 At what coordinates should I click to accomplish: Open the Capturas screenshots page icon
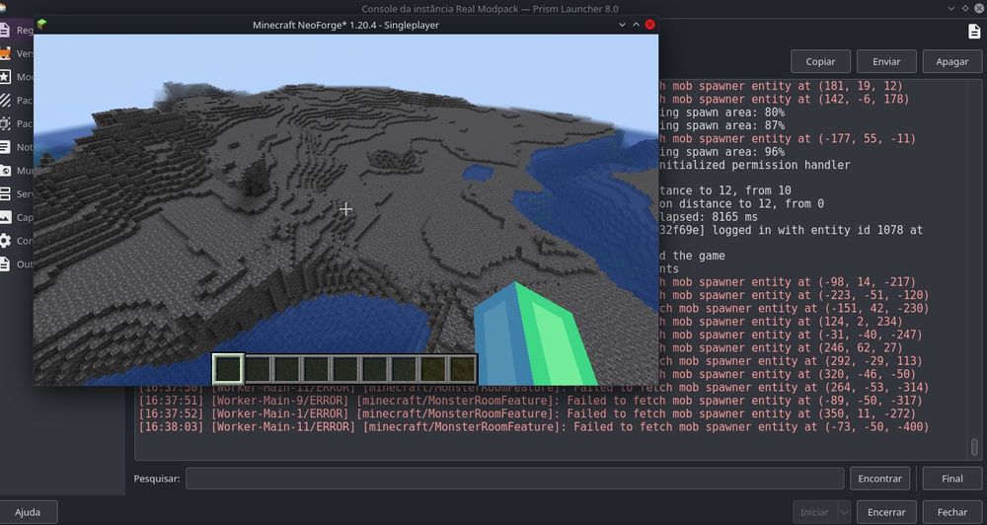pyautogui.click(x=5, y=217)
